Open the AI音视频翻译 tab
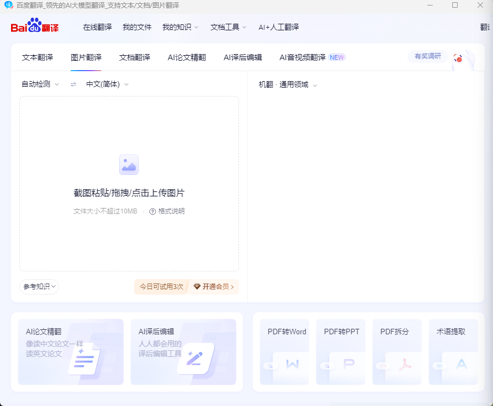 (303, 57)
